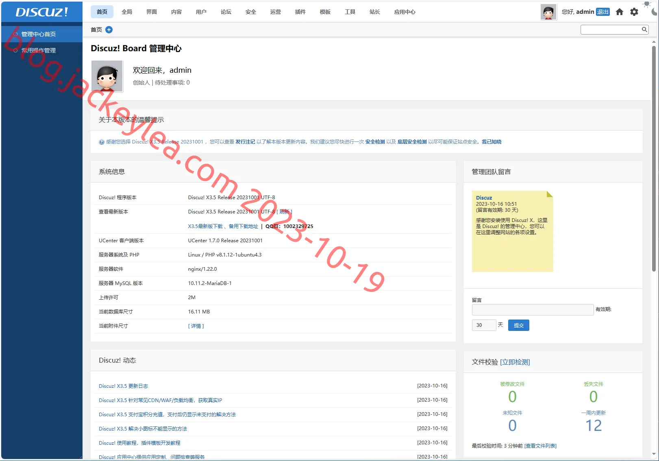This screenshot has height=461, width=659.
Task: Open the 应用中心 menu
Action: tap(405, 12)
